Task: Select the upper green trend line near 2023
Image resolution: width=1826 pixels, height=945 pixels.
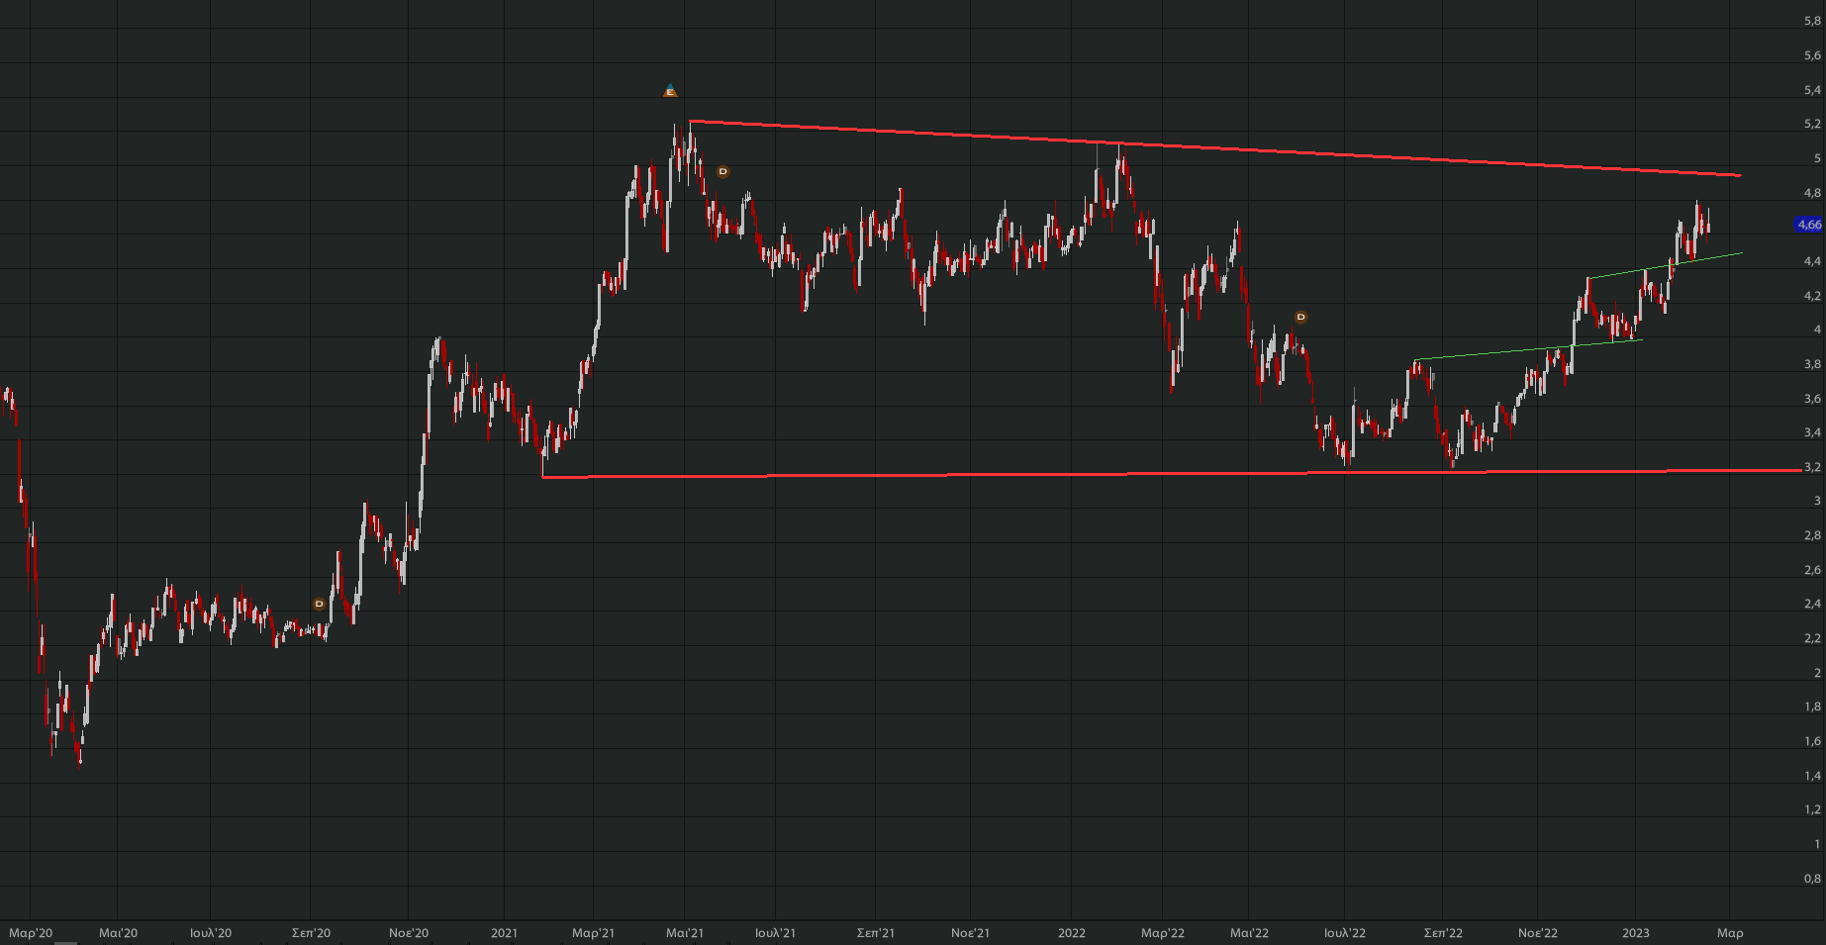Action: click(1665, 265)
